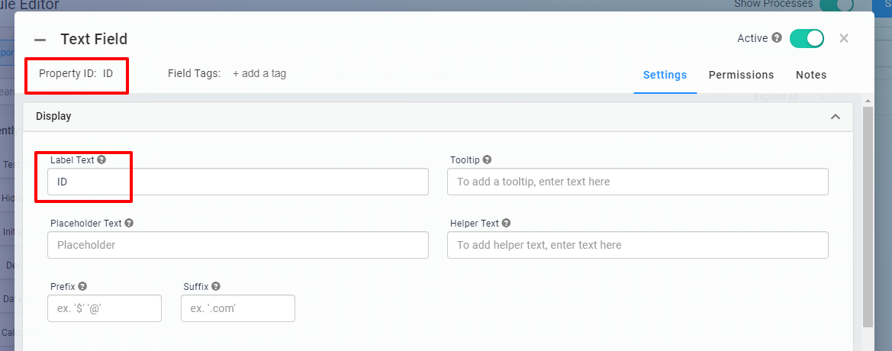
Task: Click the add a tag link
Action: tap(259, 74)
